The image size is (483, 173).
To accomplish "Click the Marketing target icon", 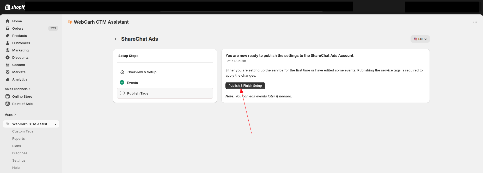I will click(8, 50).
